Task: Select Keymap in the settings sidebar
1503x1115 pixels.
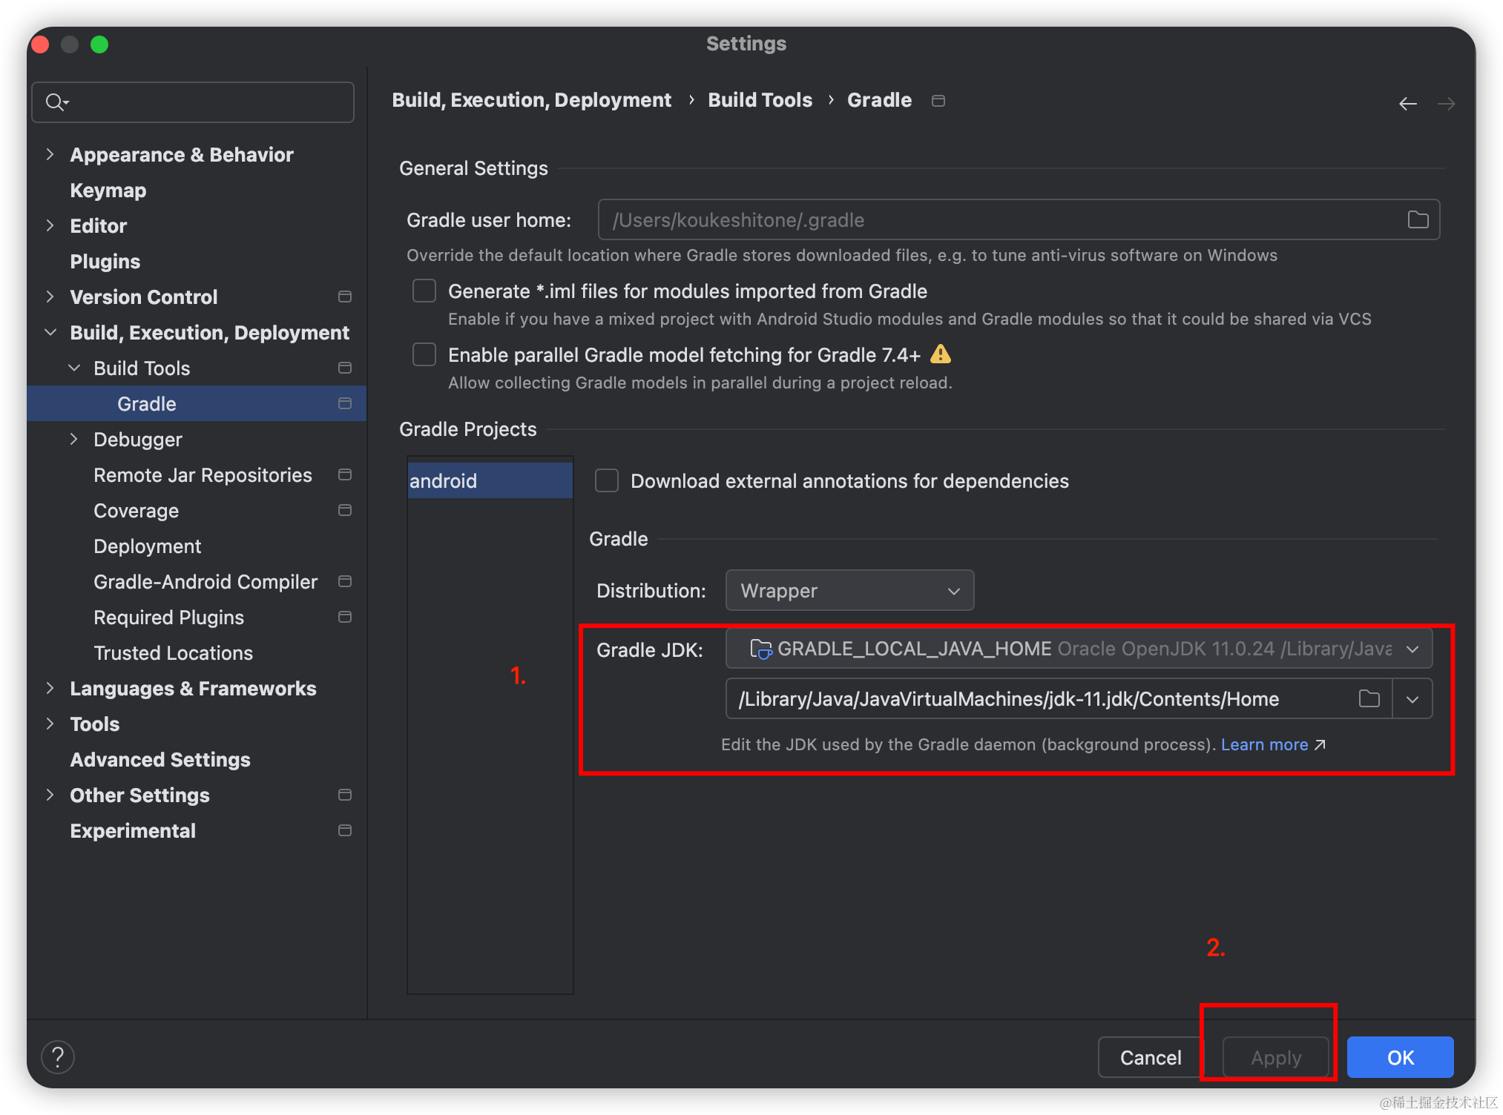Action: (108, 191)
